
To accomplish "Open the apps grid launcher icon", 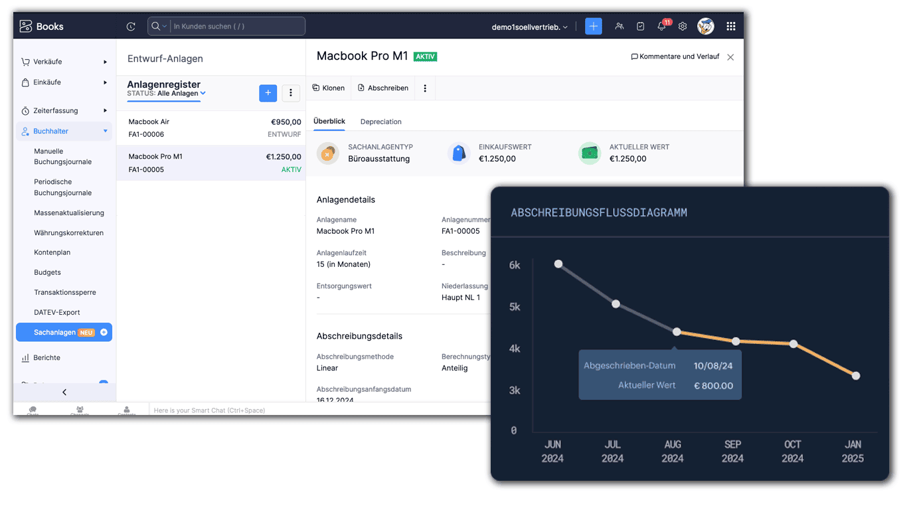I will point(731,27).
